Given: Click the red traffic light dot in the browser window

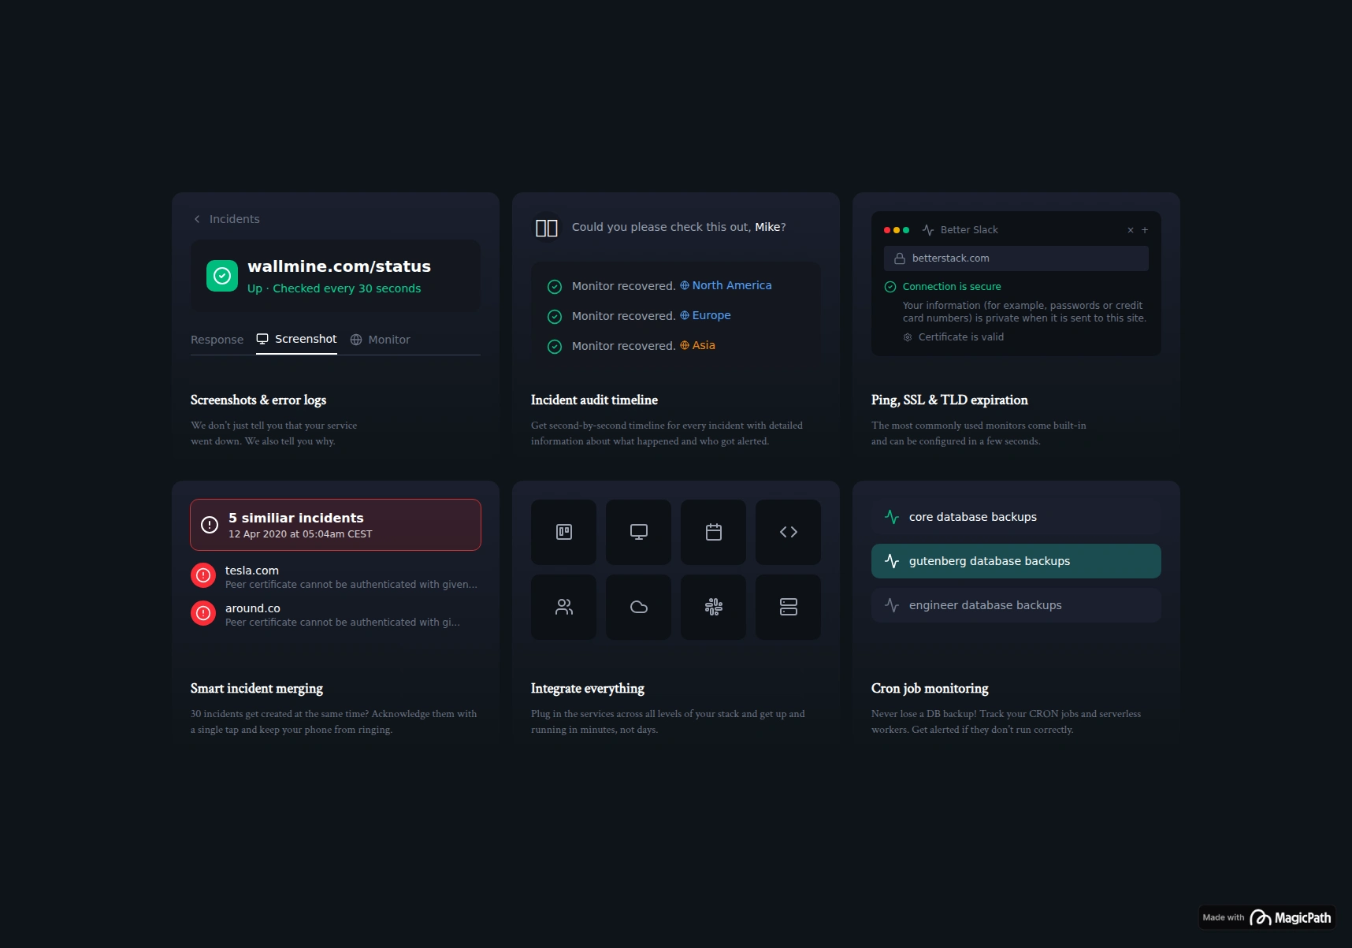Looking at the screenshot, I should (x=887, y=230).
